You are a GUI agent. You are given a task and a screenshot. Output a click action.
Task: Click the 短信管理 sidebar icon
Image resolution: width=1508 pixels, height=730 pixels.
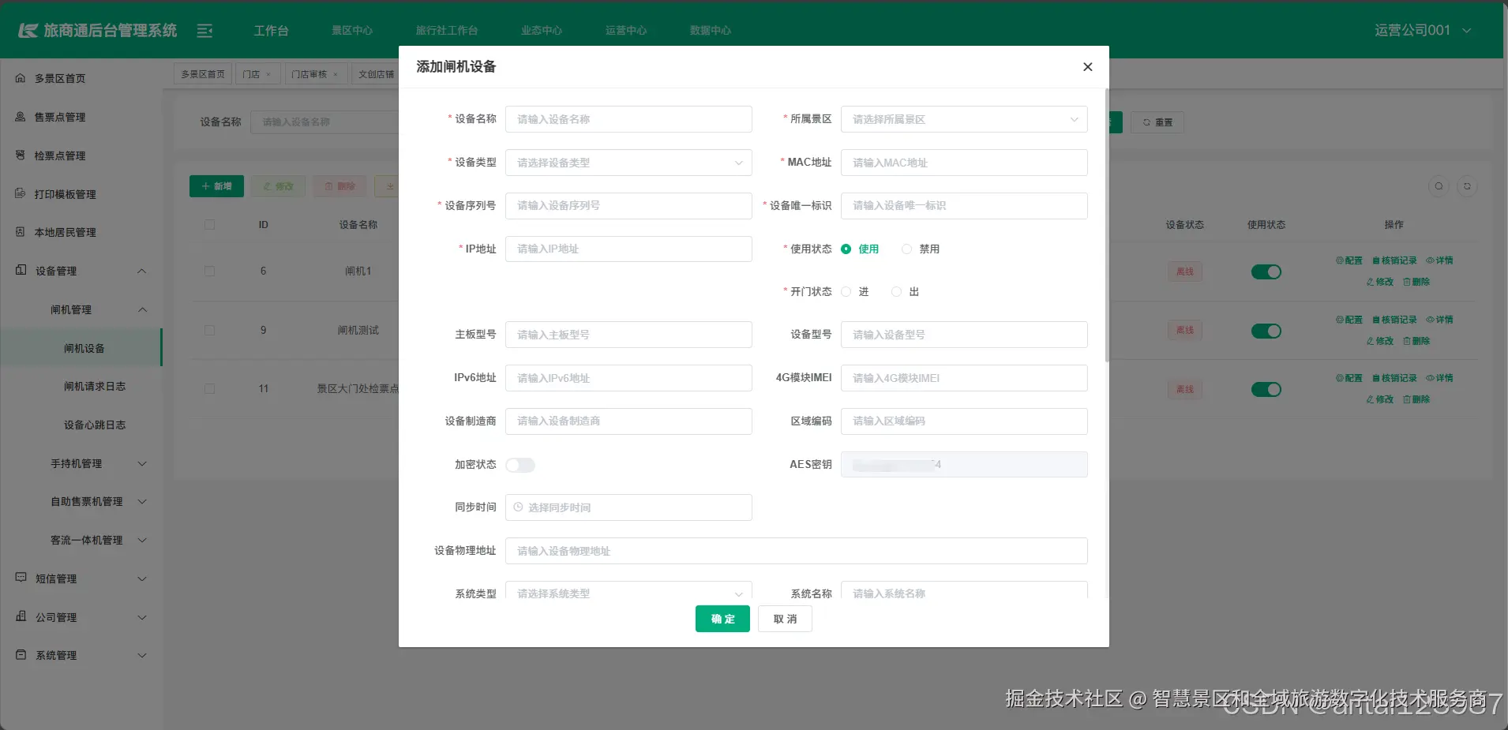tap(21, 578)
